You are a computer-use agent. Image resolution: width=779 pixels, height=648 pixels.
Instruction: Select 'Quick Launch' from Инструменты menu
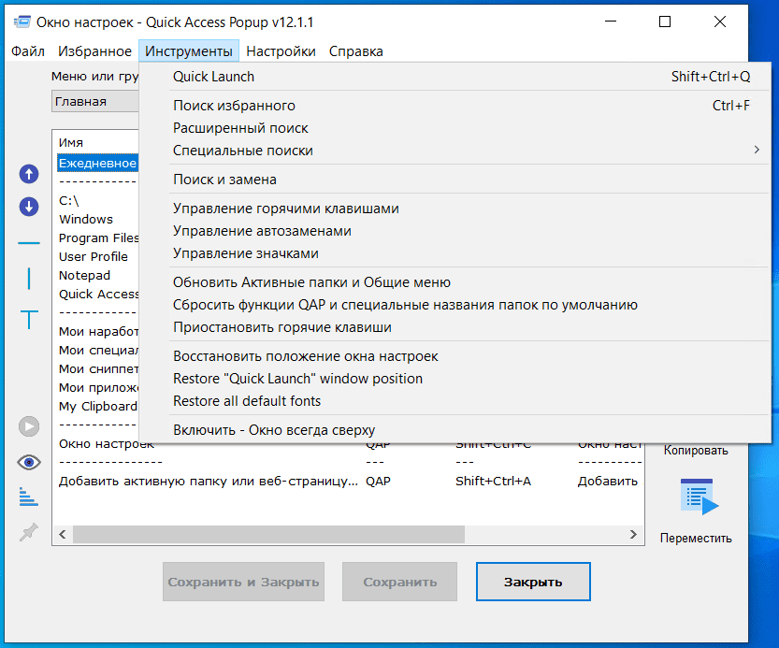(213, 77)
